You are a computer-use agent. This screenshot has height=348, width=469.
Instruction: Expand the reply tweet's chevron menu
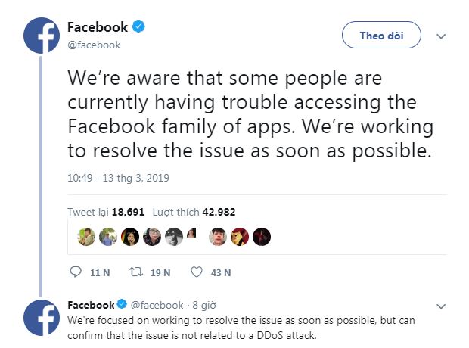[x=441, y=306]
